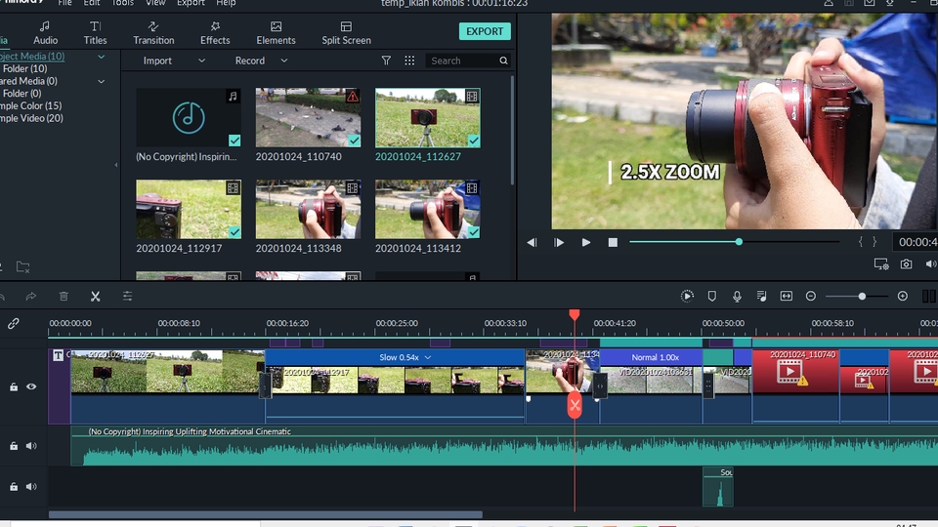Open the Import dropdown
The image size is (938, 527).
(x=174, y=61)
